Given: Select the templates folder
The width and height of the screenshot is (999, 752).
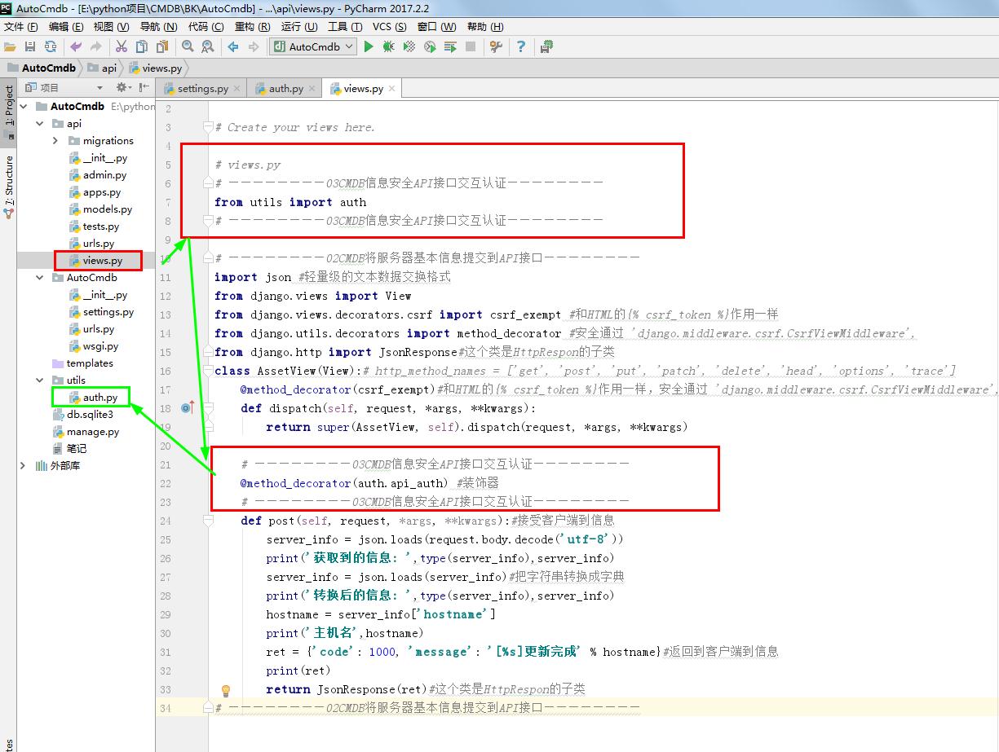Looking at the screenshot, I should (90, 363).
